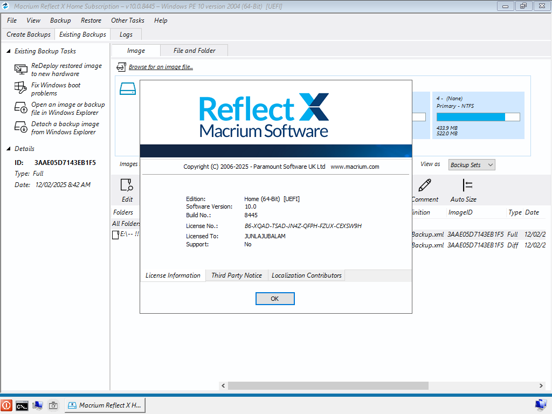
Task: Click the scrollbar left arrow
Action: coord(223,386)
